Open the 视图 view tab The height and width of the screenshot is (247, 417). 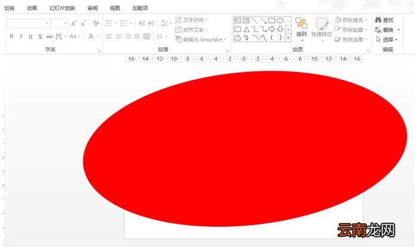click(x=115, y=8)
